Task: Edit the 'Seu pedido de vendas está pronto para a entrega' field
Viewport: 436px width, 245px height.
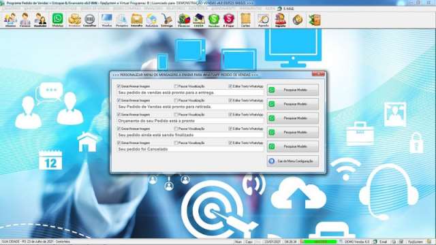Action: click(x=191, y=93)
